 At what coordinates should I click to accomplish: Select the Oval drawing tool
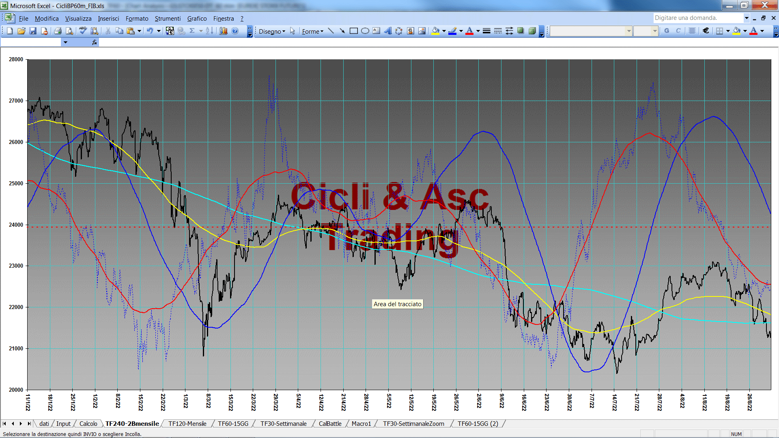pos(365,31)
